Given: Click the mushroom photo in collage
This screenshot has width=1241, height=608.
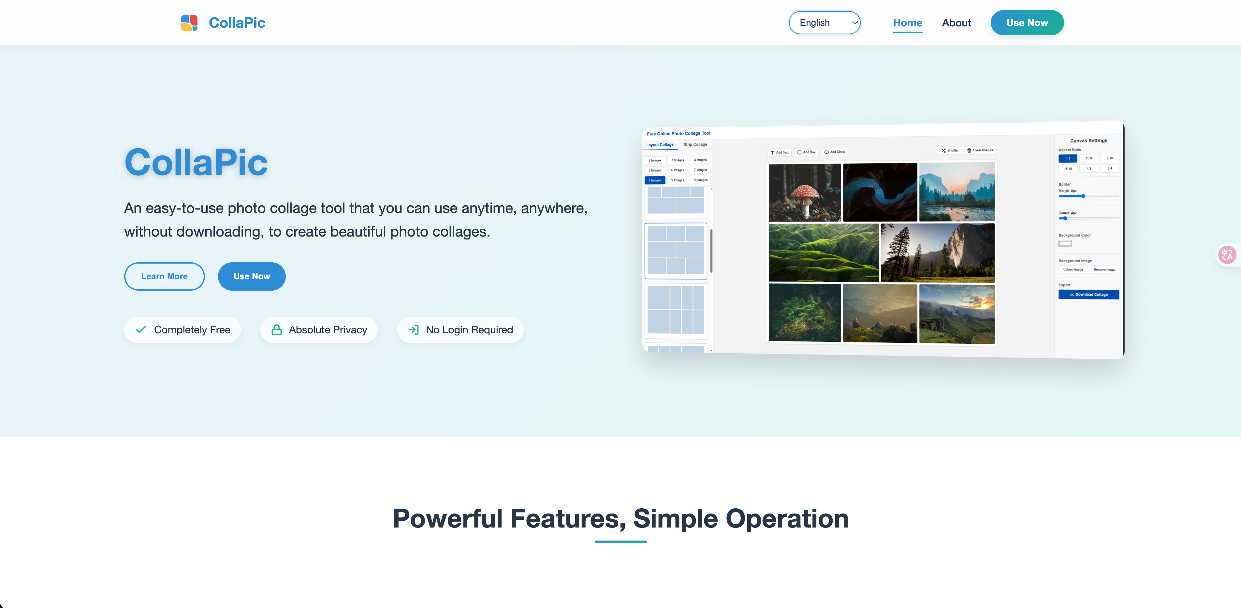Looking at the screenshot, I should pos(804,192).
